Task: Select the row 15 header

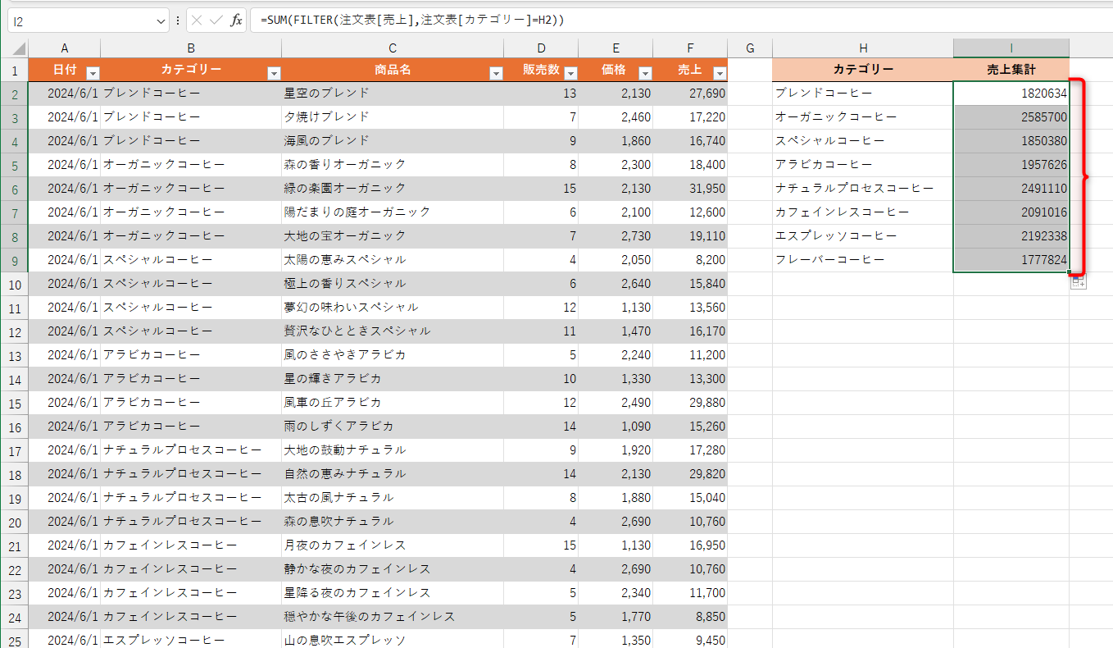Action: (x=16, y=402)
